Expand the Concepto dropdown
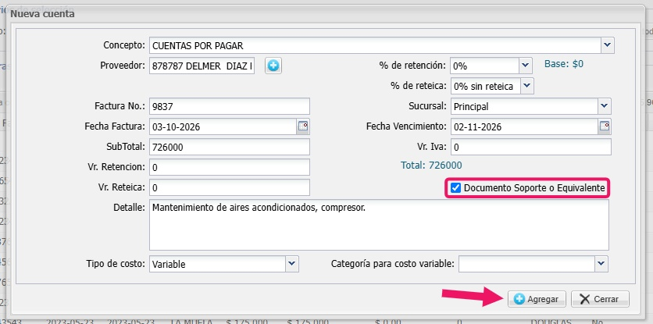The width and height of the screenshot is (653, 324). pyautogui.click(x=607, y=45)
